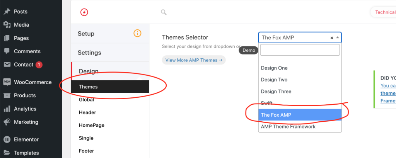The image size is (396, 158).
Task: Open Contact menu item
Action: pos(24,65)
